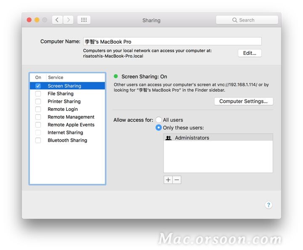Go back with the left chevron button
Viewport: 303px width, 250px height.
(x=57, y=20)
